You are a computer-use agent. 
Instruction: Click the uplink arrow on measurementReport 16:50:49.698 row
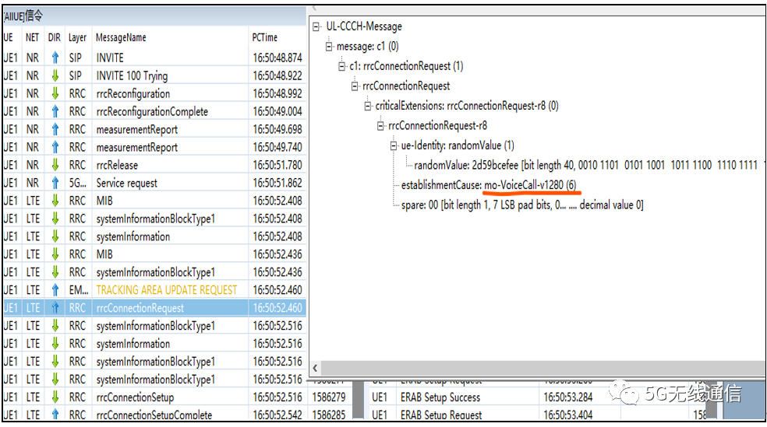tap(55, 129)
